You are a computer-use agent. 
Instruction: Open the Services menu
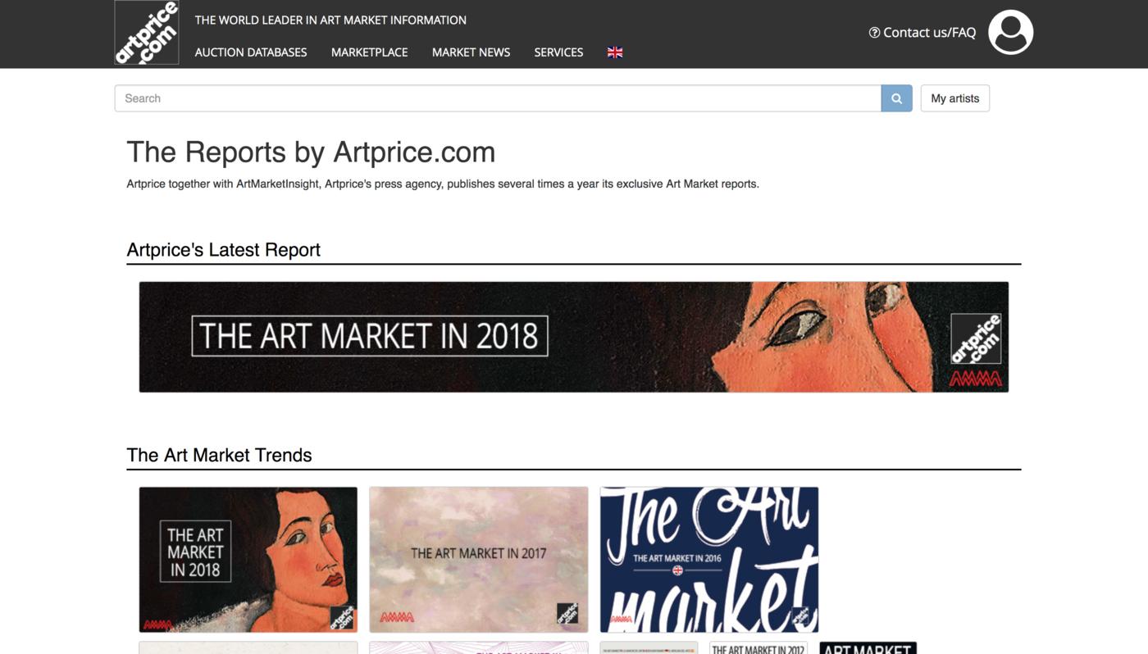tap(558, 52)
